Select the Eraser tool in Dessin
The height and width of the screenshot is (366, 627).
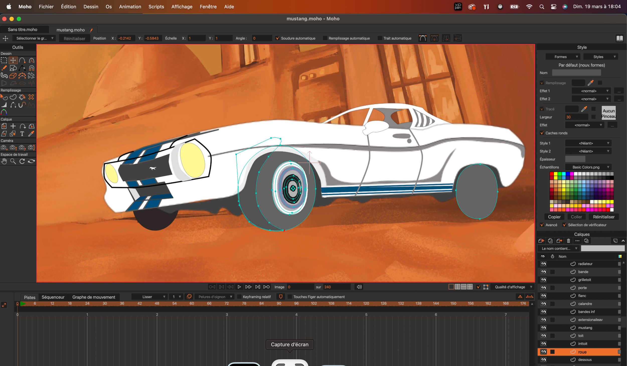(x=13, y=75)
